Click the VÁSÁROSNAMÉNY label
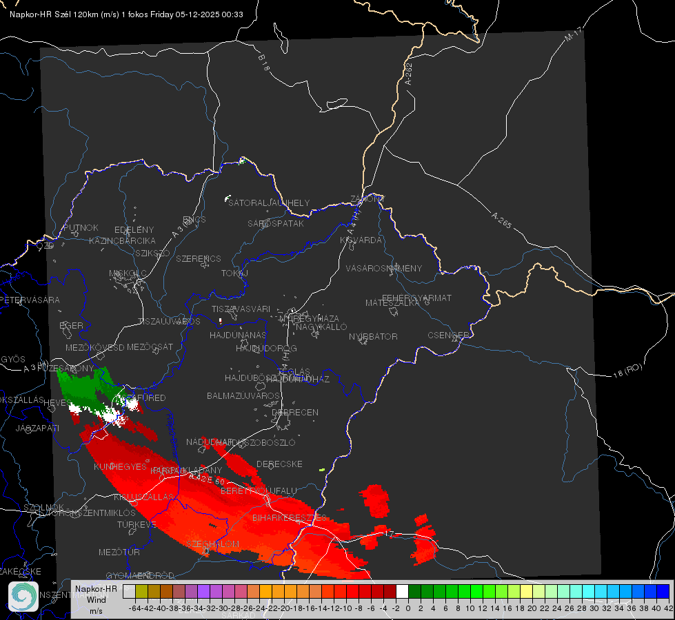This screenshot has width=675, height=620. point(384,268)
